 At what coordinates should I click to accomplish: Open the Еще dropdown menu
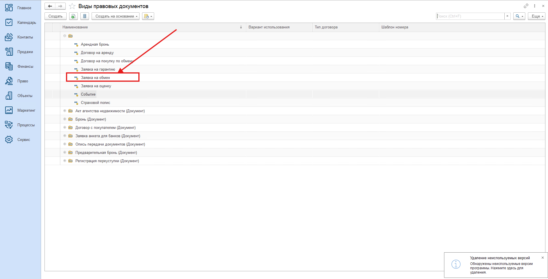click(x=536, y=16)
